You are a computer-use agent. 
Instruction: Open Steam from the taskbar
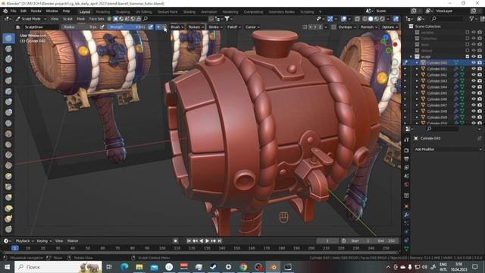214,267
